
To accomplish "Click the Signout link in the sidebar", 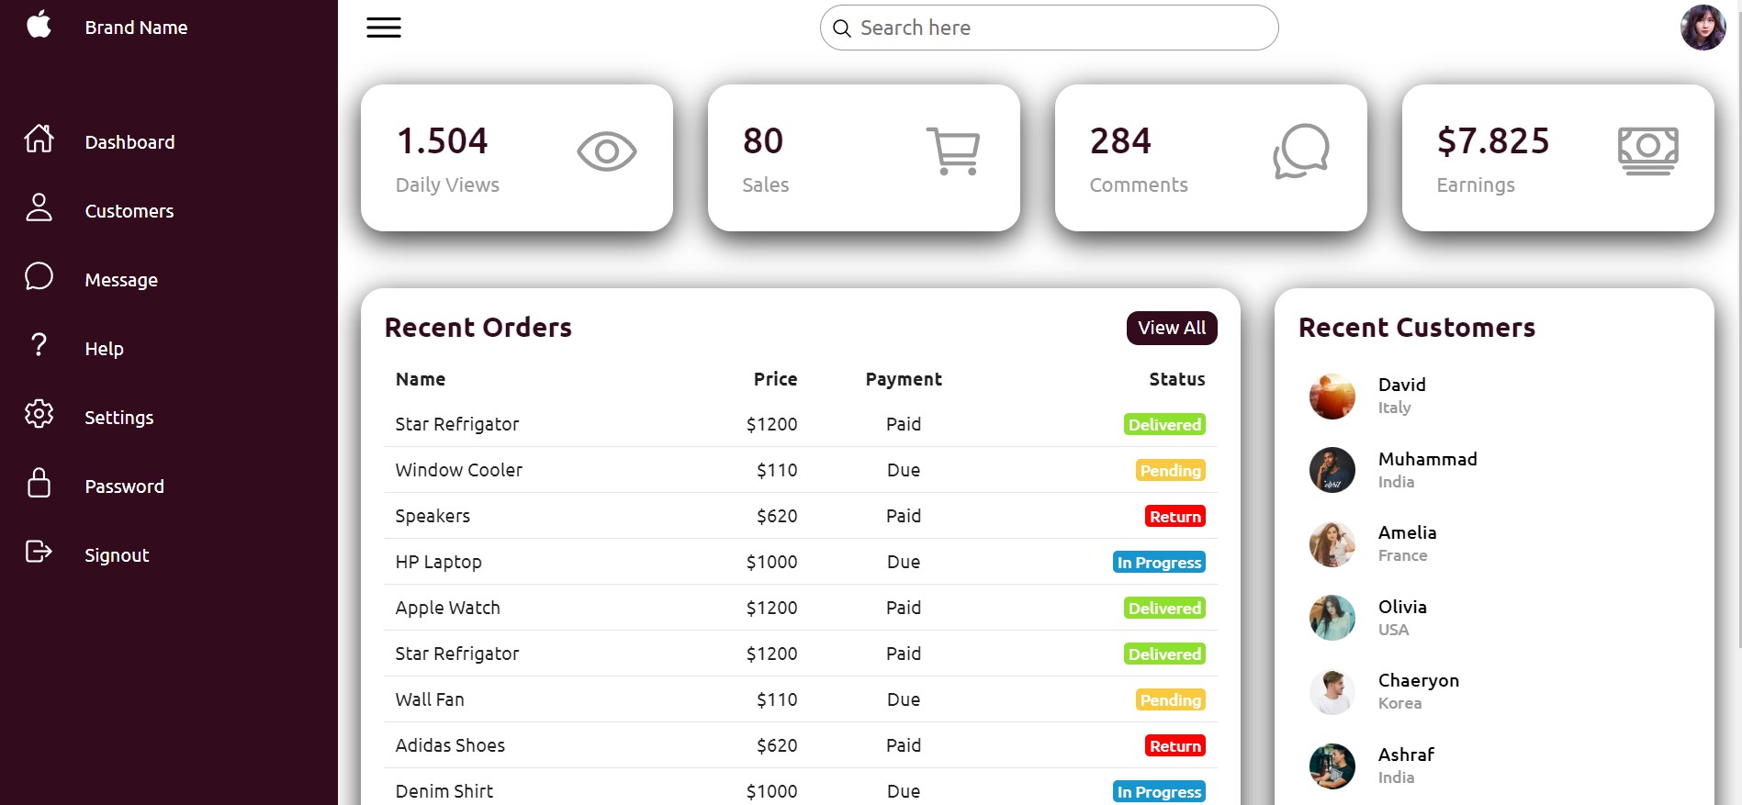I will click(117, 555).
